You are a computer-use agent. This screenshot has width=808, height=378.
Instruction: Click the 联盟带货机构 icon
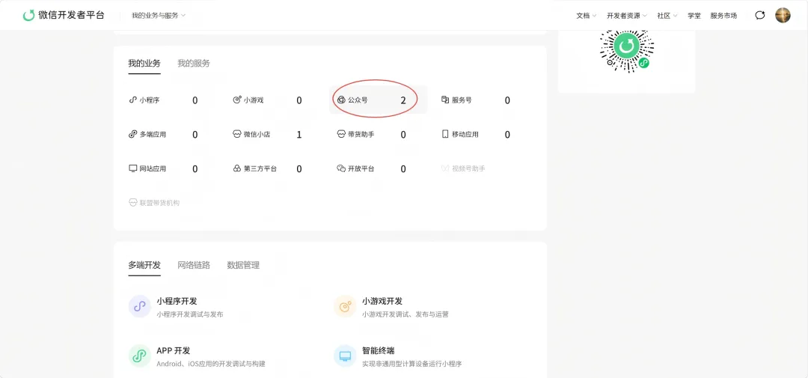click(x=132, y=203)
